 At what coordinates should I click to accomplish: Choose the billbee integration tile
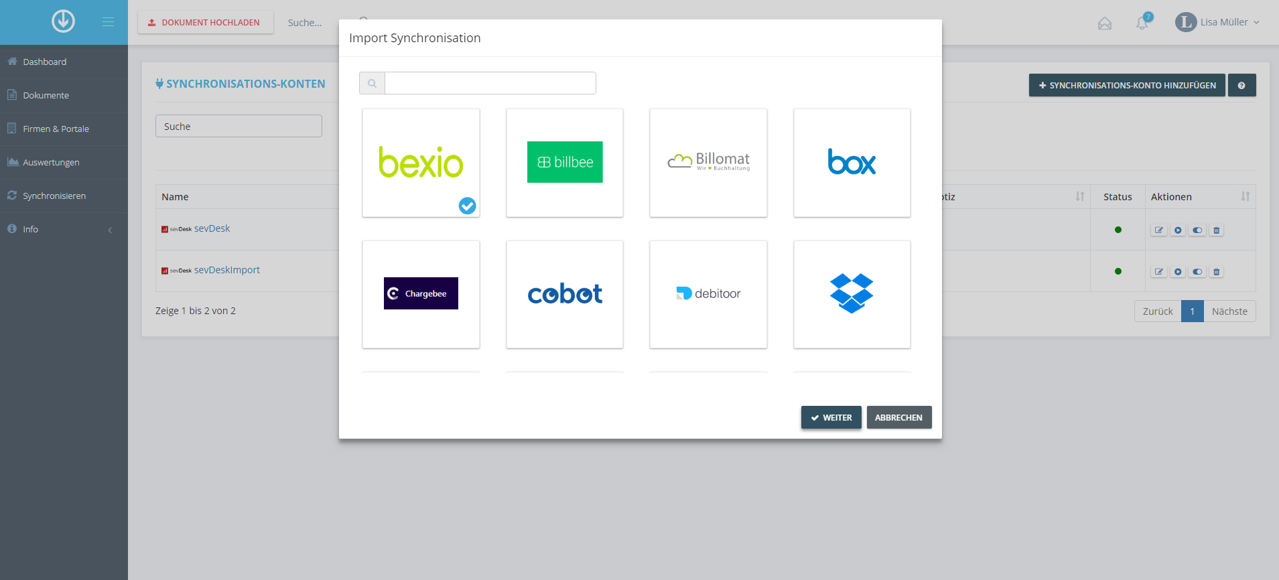[565, 162]
